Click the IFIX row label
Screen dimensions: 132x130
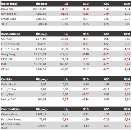pos(5,24)
